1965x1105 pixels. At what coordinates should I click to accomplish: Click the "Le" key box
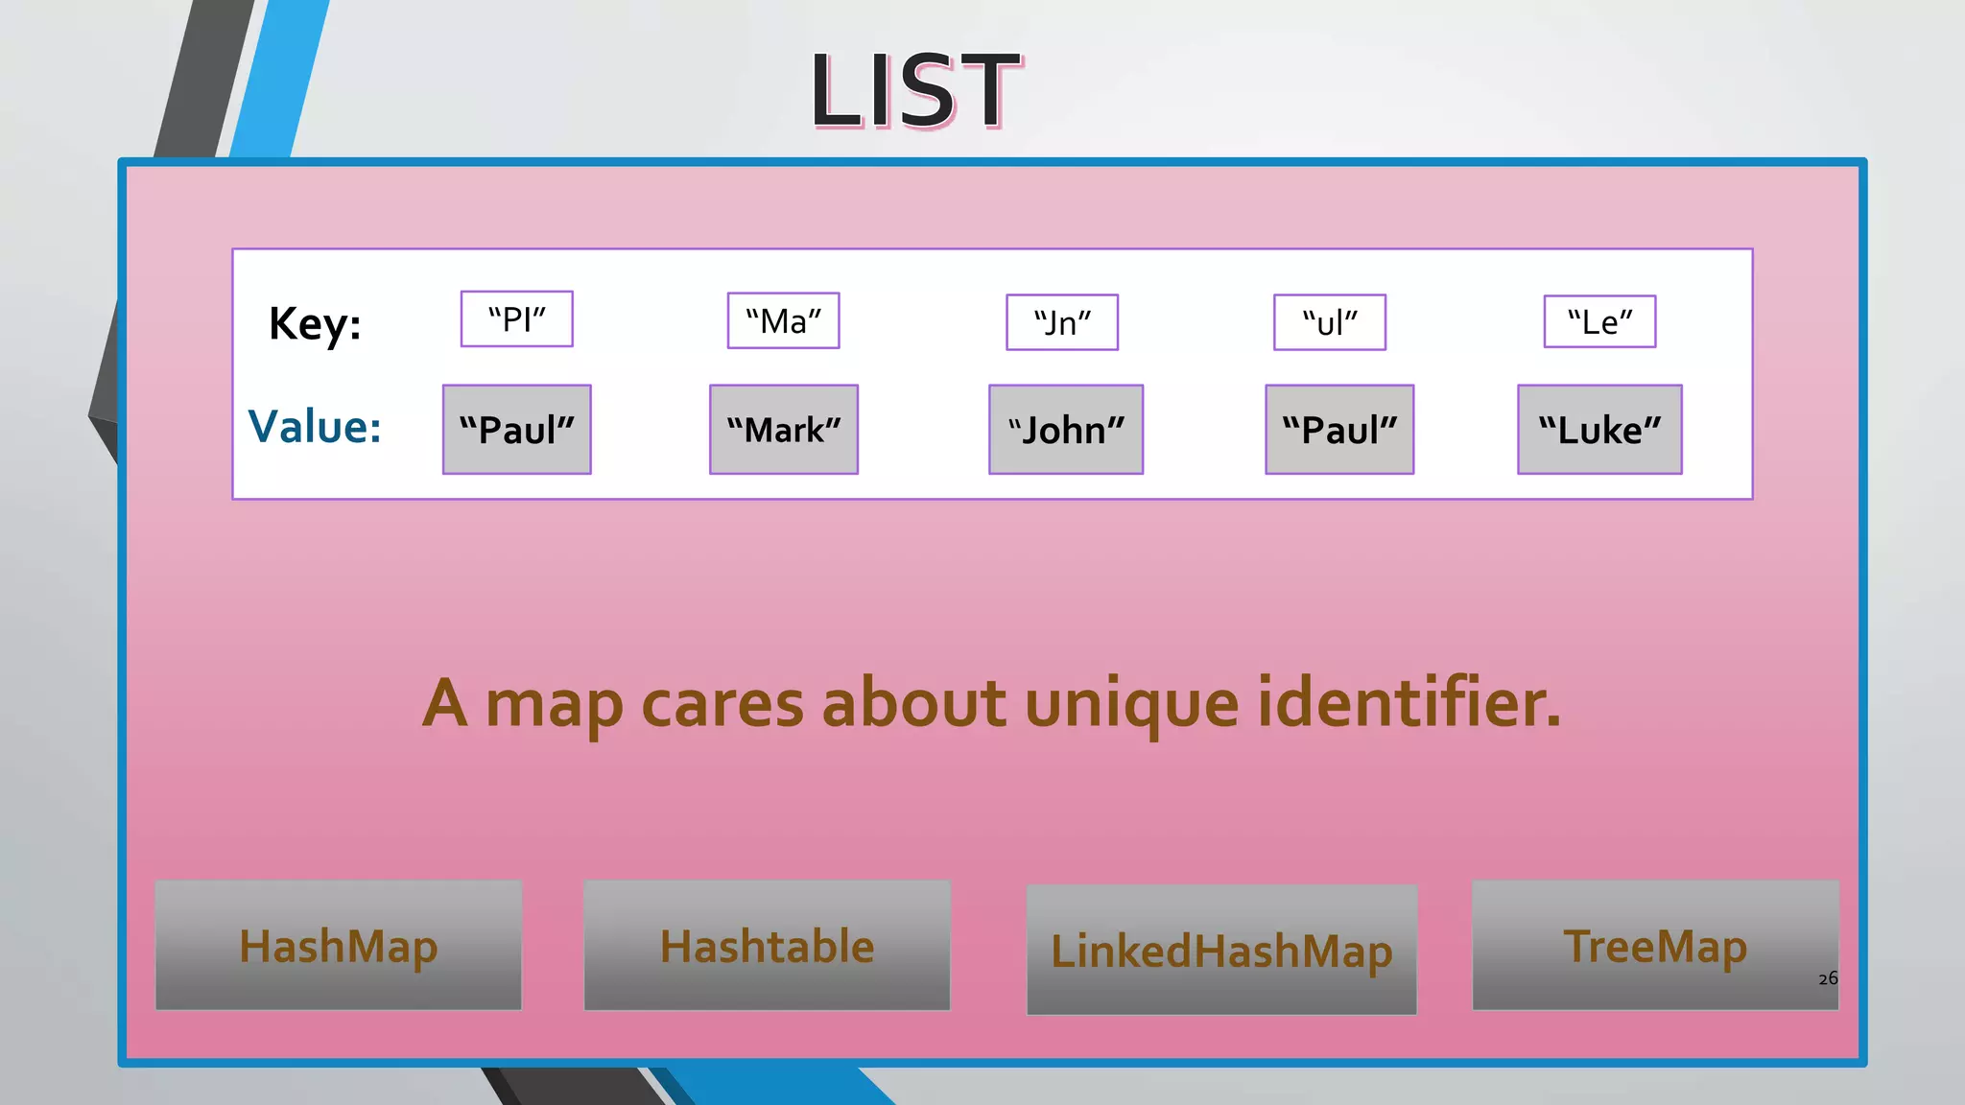click(x=1598, y=322)
